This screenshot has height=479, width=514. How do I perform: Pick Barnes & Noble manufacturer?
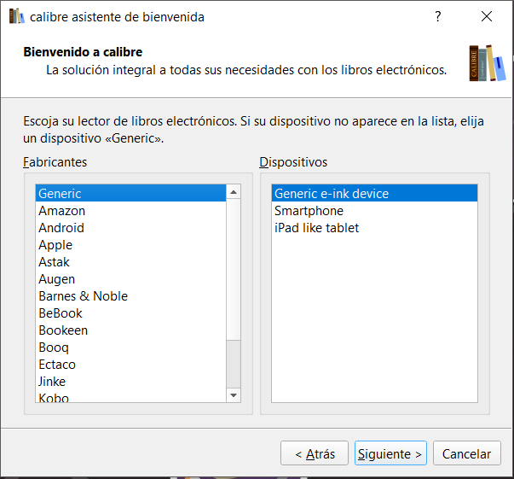83,296
